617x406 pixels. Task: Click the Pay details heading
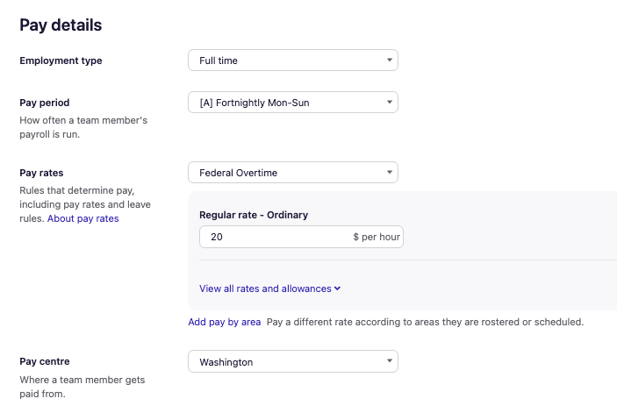pyautogui.click(x=61, y=25)
